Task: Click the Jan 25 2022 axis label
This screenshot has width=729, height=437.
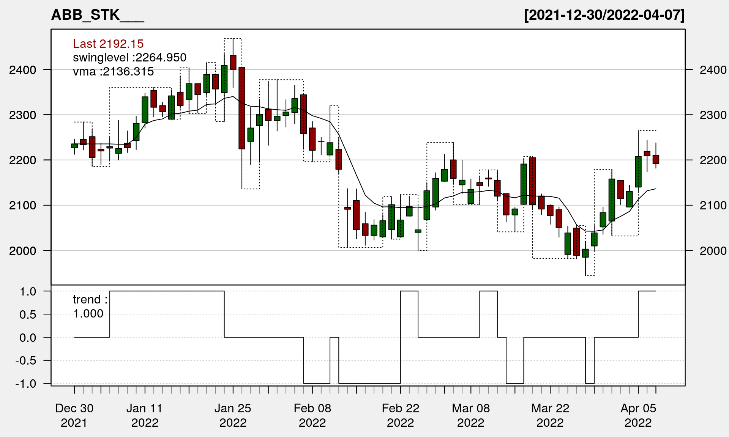Action: (233, 415)
